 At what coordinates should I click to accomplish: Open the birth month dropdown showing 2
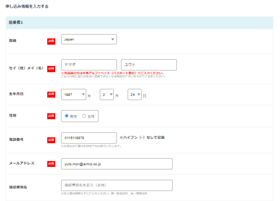107,94
